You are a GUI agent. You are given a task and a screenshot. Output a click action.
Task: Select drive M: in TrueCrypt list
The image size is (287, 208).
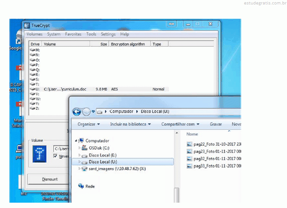35,50
